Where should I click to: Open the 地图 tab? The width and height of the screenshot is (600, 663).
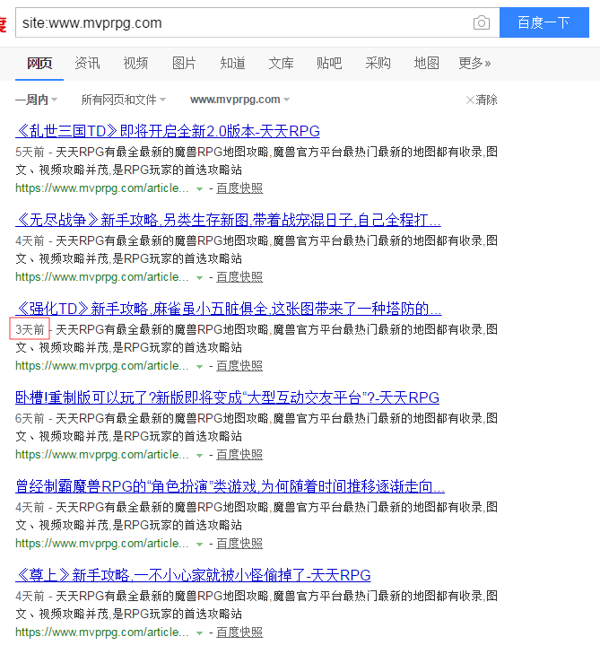tap(426, 64)
